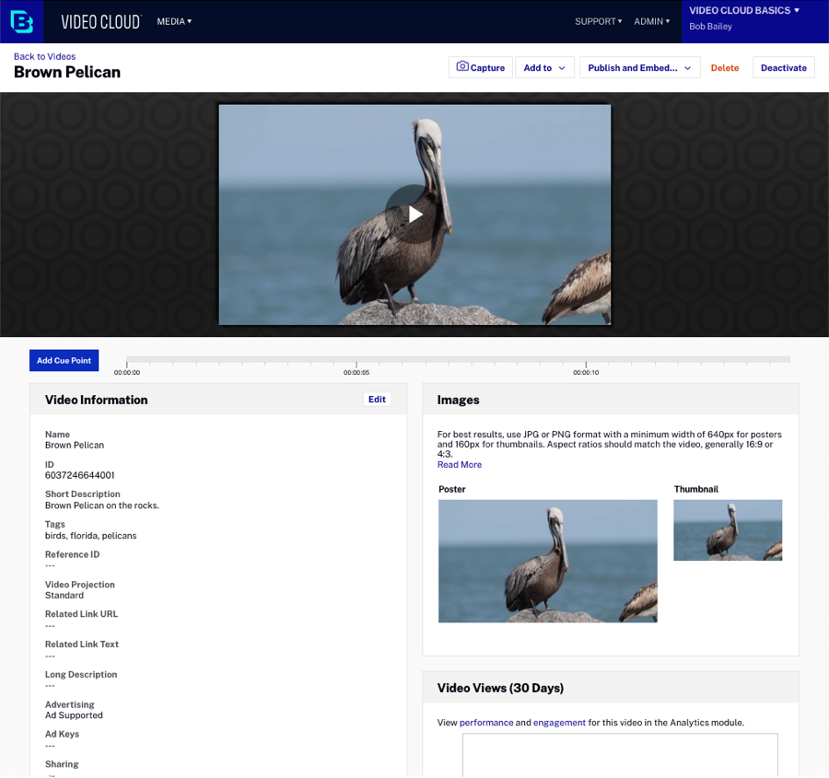Select the Thumbnail image
This screenshot has height=778, width=829.
point(727,530)
